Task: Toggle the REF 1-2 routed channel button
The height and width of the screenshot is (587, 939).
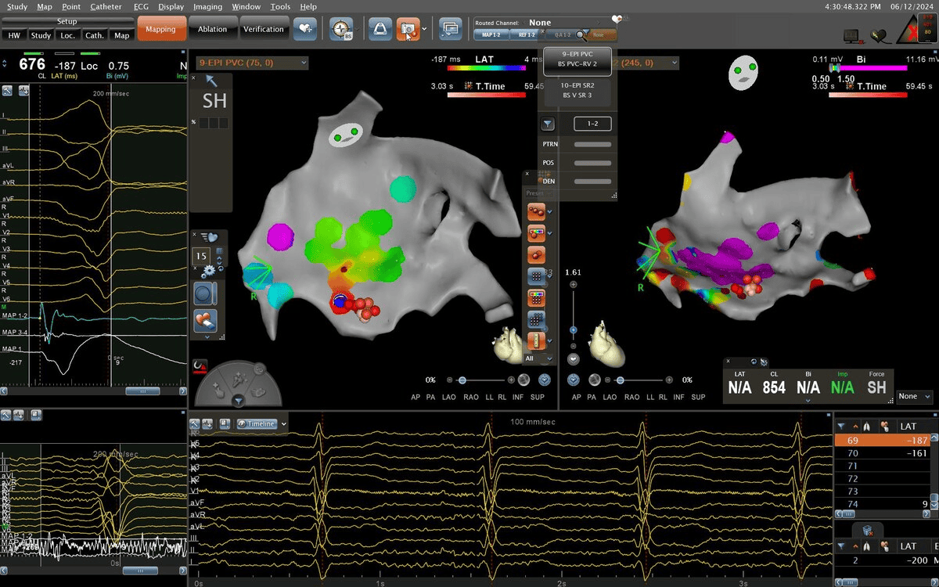Action: tap(526, 35)
